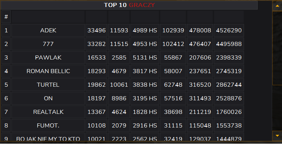Click value 4624 in REALTALK row
Screen dimensions: 282x144
[119, 112]
